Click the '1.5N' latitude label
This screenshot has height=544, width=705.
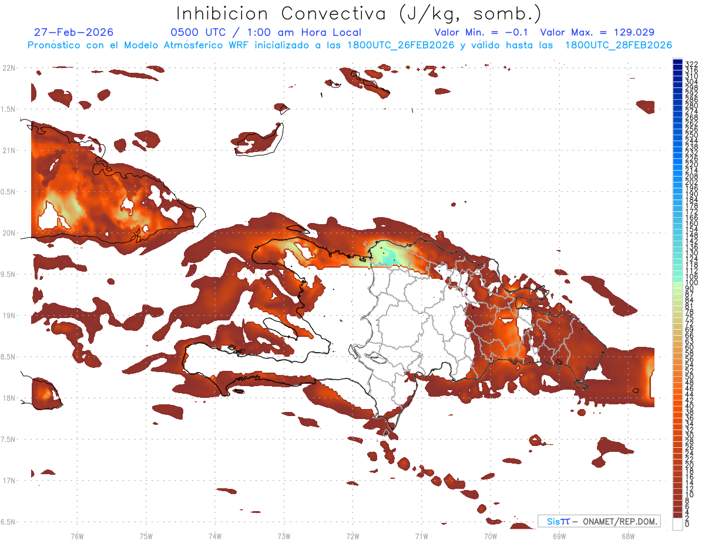9,109
